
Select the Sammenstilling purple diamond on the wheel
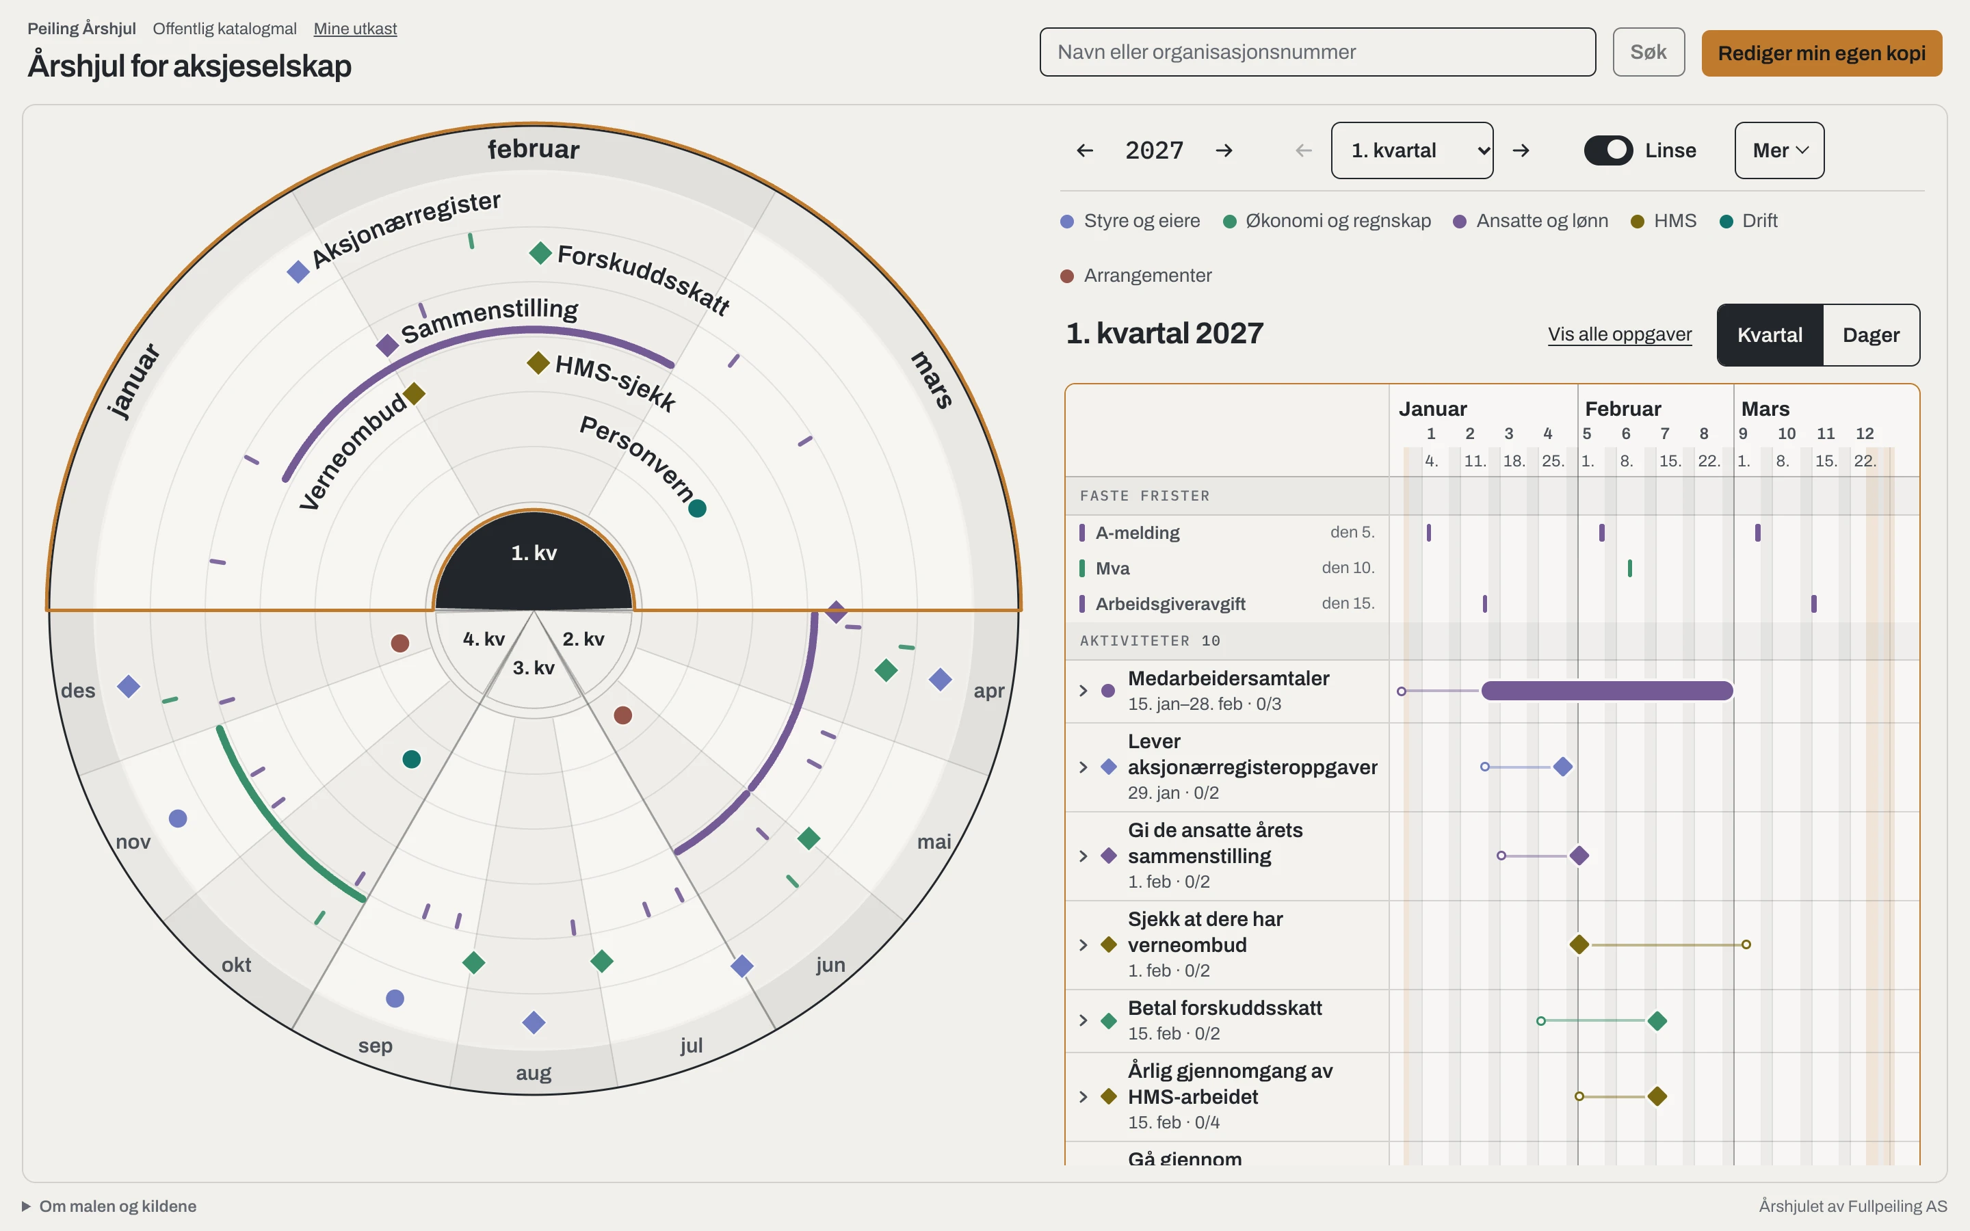[387, 345]
